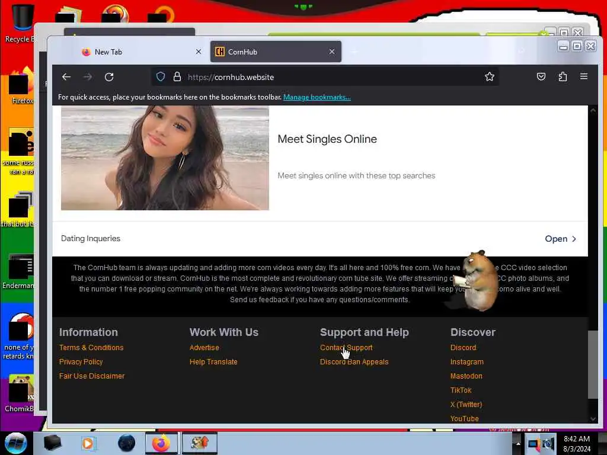
Task: Click the volume tray icon
Action: click(x=548, y=443)
